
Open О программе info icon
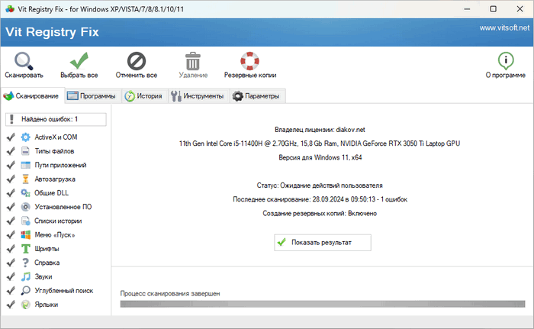[x=505, y=61]
